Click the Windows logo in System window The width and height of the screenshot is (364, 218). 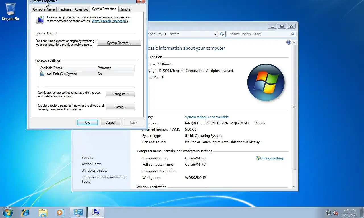pyautogui.click(x=266, y=82)
